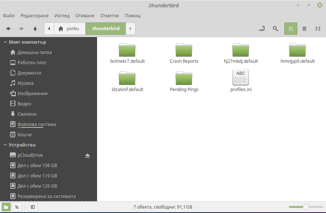Select the profiles.ini file

241,81
